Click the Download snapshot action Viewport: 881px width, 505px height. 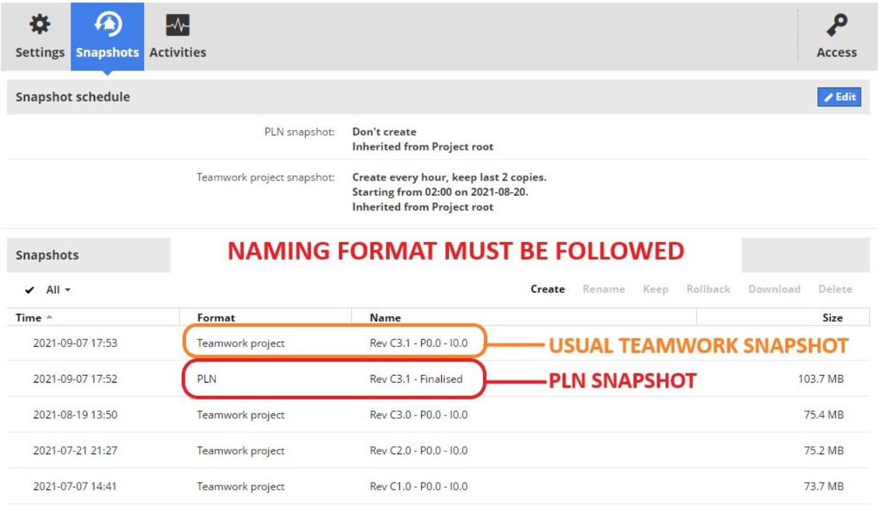(x=774, y=289)
